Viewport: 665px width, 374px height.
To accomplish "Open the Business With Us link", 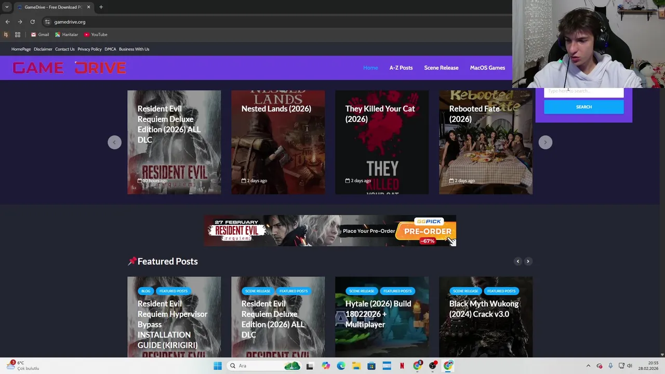I will point(134,49).
